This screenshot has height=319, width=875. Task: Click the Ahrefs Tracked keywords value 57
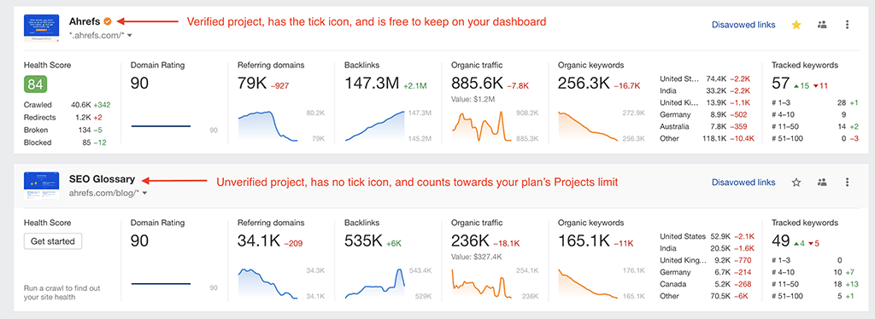(x=780, y=84)
